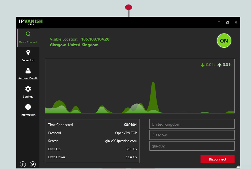Click the Data Up value 38.1 Kb

point(131,149)
